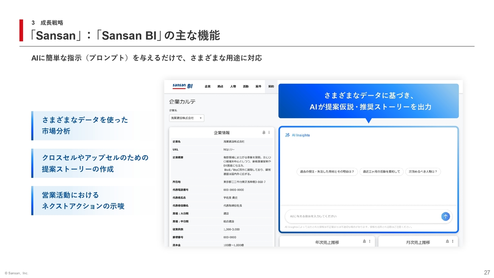Click the 月次売上推移 card title
Screen dimensions: 494x278
coord(418,242)
